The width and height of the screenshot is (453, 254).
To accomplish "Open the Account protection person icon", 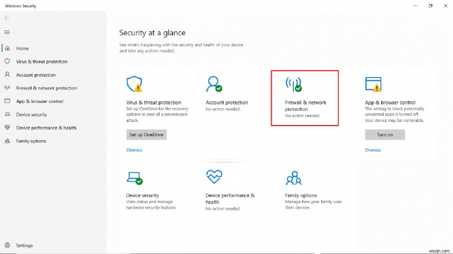I will (x=213, y=84).
